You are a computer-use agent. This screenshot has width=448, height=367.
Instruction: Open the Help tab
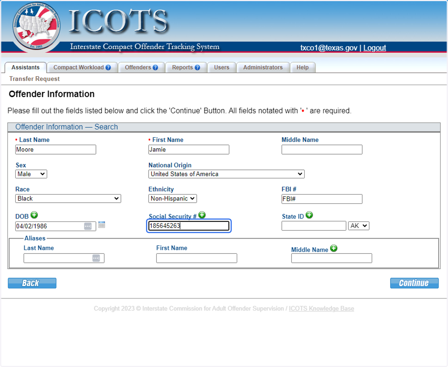[303, 68]
